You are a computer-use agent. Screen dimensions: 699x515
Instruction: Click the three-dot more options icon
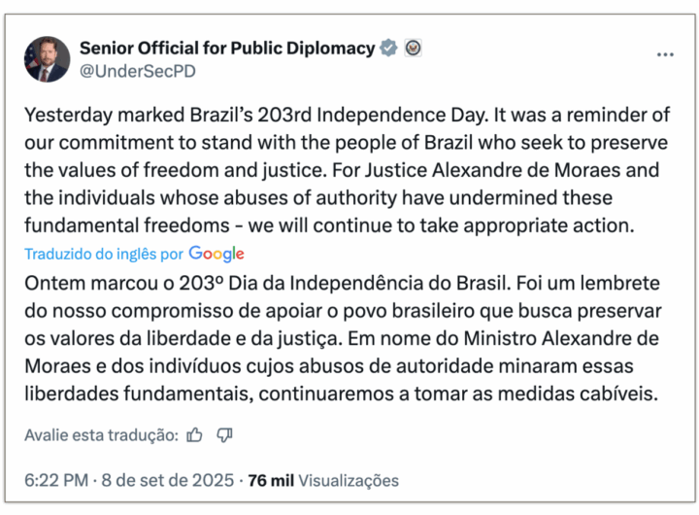[665, 54]
